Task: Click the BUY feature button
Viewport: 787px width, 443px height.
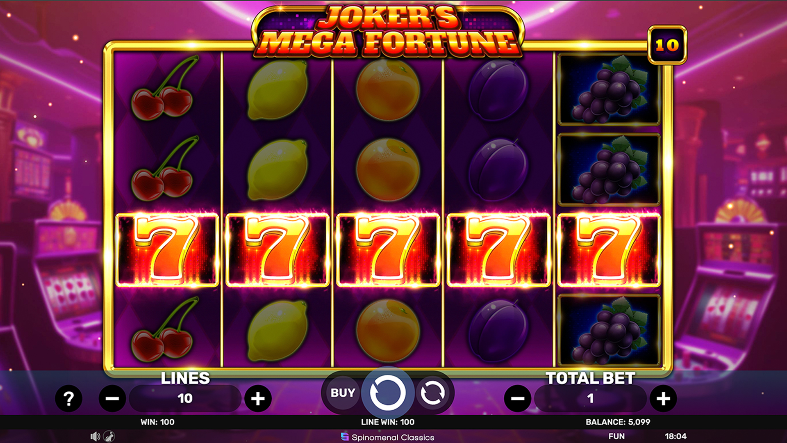Action: coord(343,393)
